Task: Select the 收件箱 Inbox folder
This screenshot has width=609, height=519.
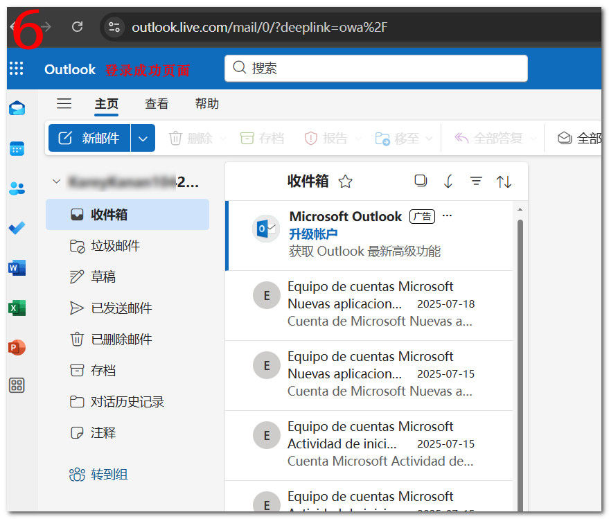Action: coord(127,214)
